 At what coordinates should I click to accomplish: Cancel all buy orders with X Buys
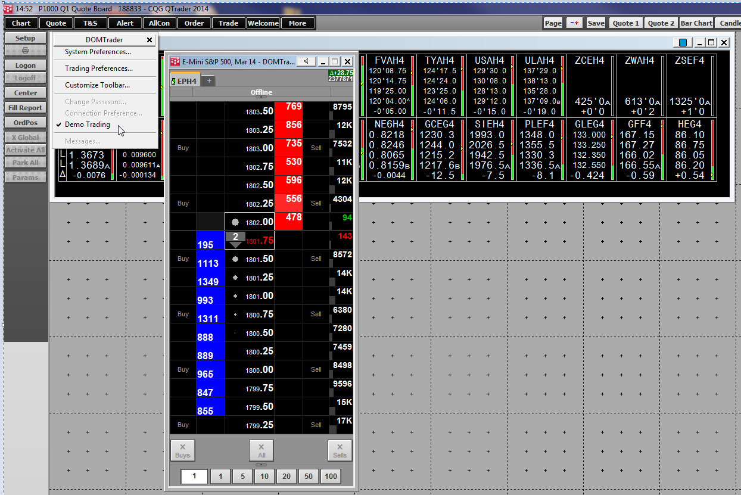pos(183,450)
